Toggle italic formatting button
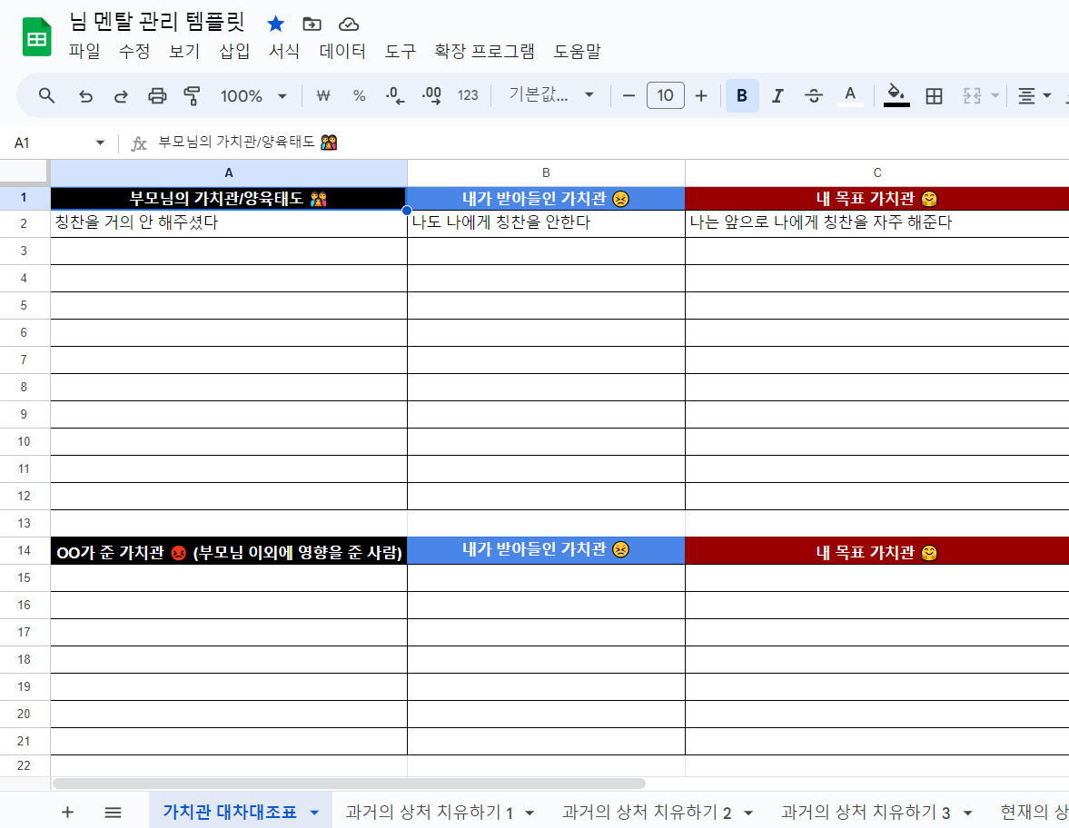This screenshot has height=828, width=1069. pyautogui.click(x=777, y=95)
